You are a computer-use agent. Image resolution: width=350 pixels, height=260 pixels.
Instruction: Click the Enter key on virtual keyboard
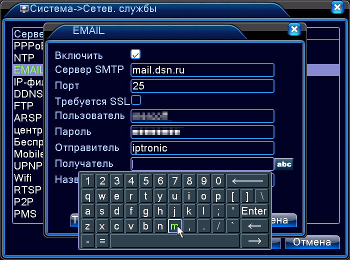(254, 211)
